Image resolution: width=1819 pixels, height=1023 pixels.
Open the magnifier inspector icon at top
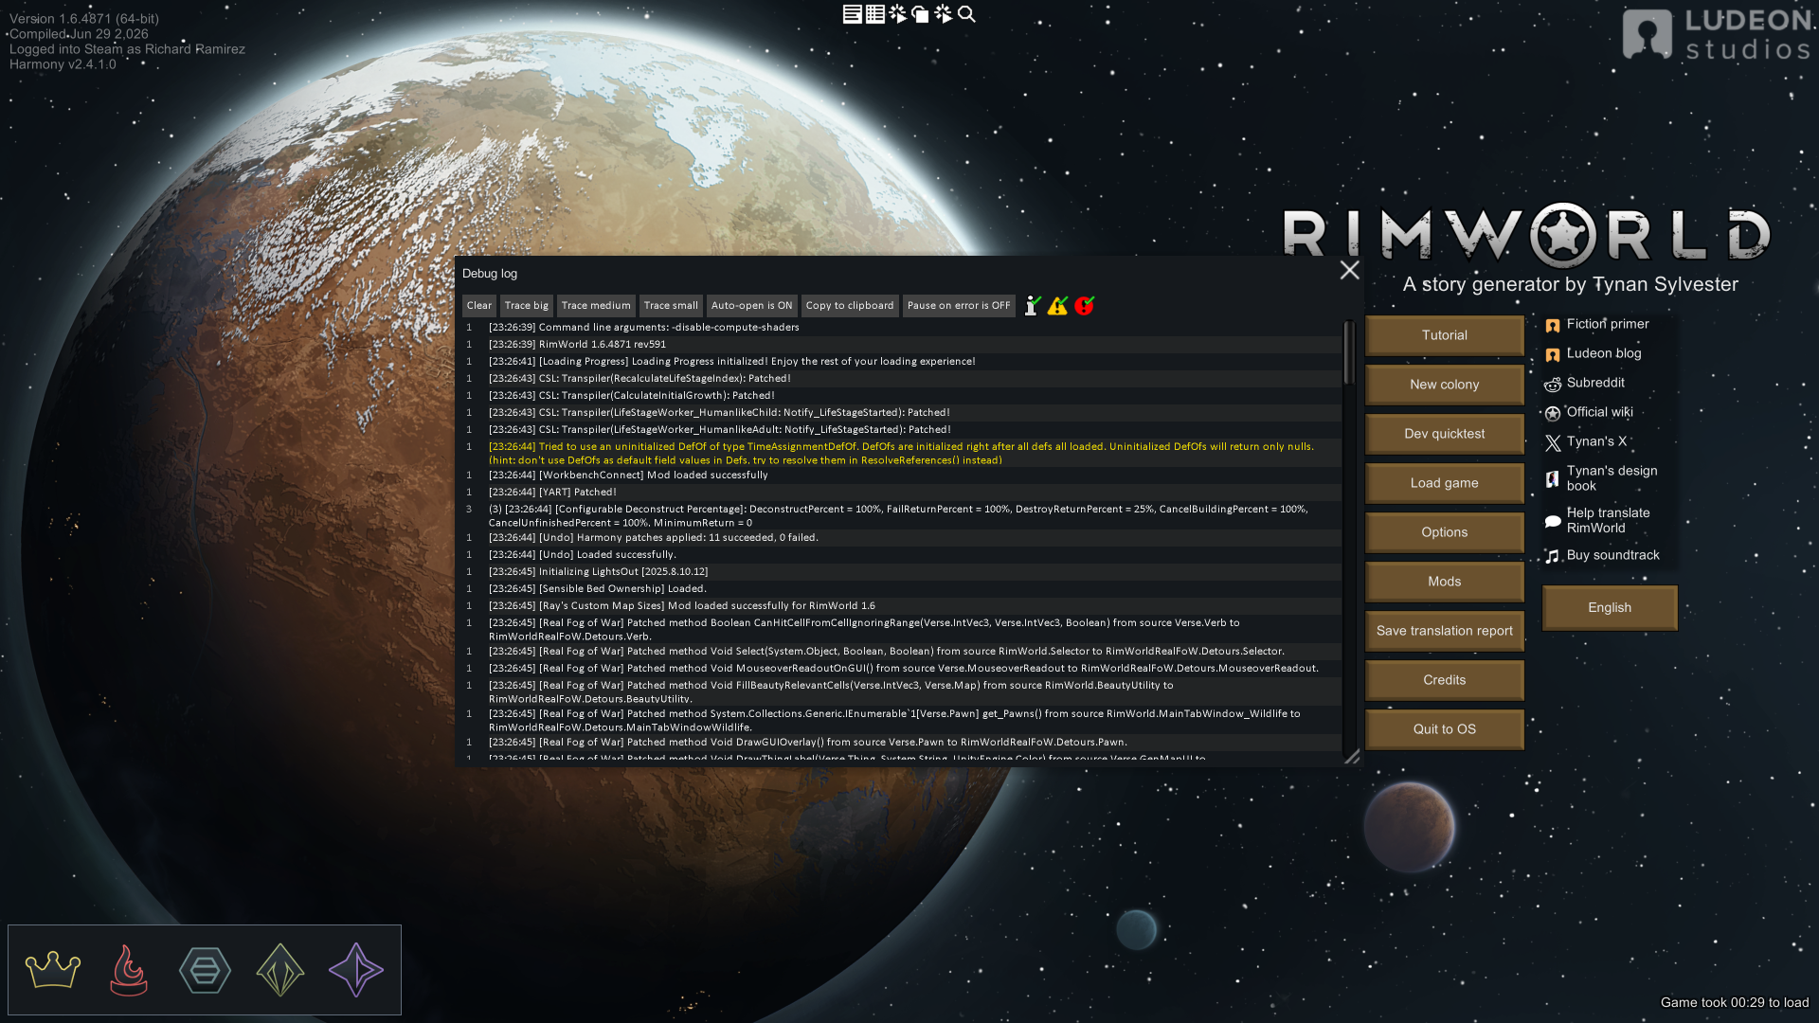coord(966,14)
